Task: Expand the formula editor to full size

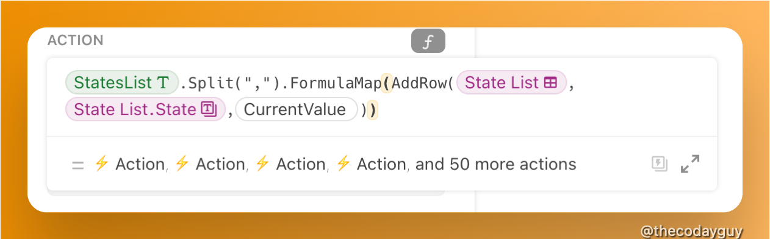Action: (x=690, y=164)
